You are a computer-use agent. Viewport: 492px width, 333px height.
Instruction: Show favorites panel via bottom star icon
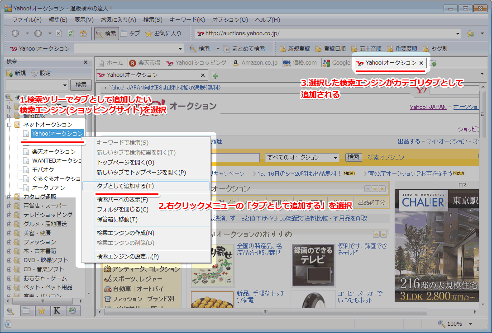[42, 311]
